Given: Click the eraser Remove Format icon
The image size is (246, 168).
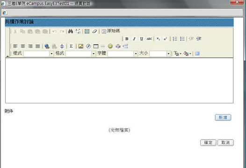Looking at the screenshot, I should (x=94, y=31).
